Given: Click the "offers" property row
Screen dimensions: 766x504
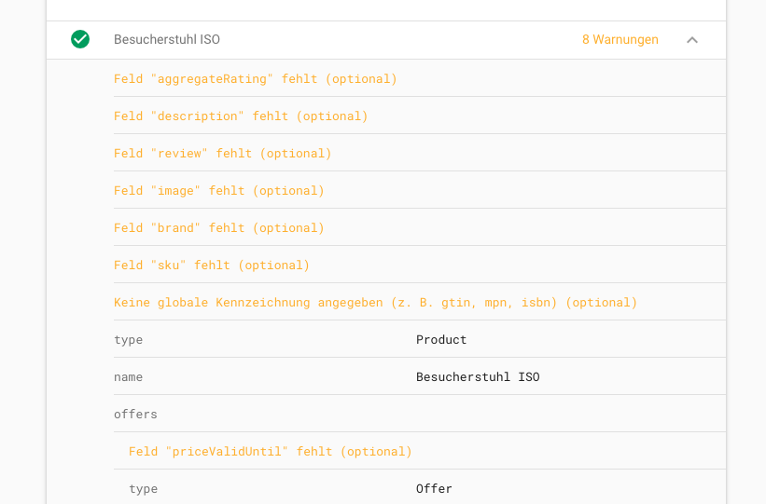Looking at the screenshot, I should 136,415.
